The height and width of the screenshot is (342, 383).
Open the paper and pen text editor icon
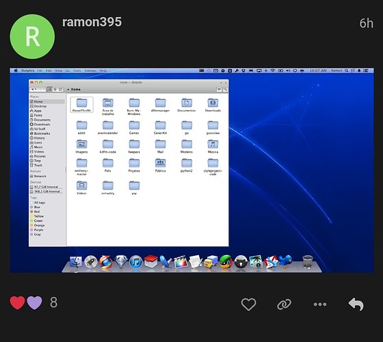(x=196, y=262)
